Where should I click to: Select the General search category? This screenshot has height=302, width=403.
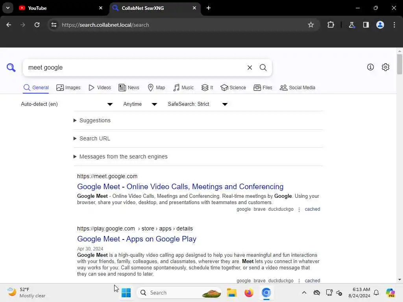36,88
